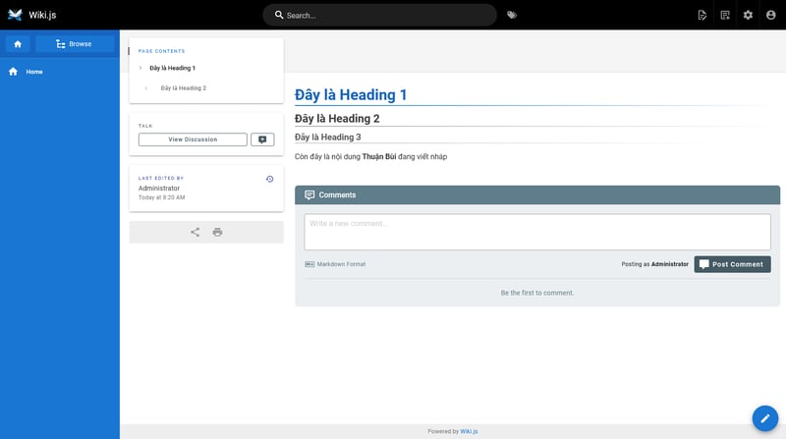Open the administration gear icon
786x439 pixels.
(748, 15)
